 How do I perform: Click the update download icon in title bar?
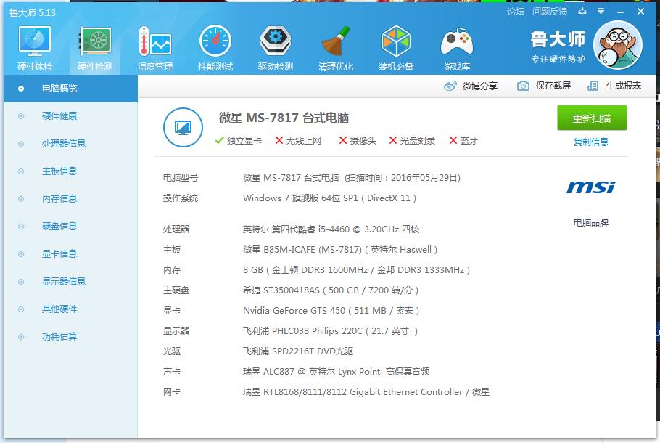[582, 12]
